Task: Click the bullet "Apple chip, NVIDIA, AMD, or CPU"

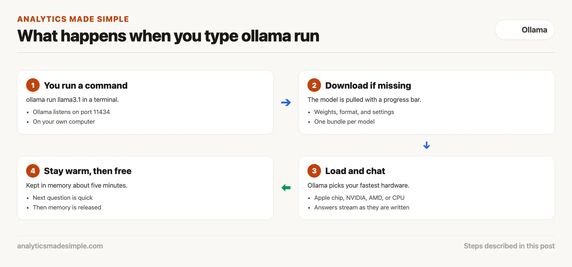Action: click(x=359, y=198)
